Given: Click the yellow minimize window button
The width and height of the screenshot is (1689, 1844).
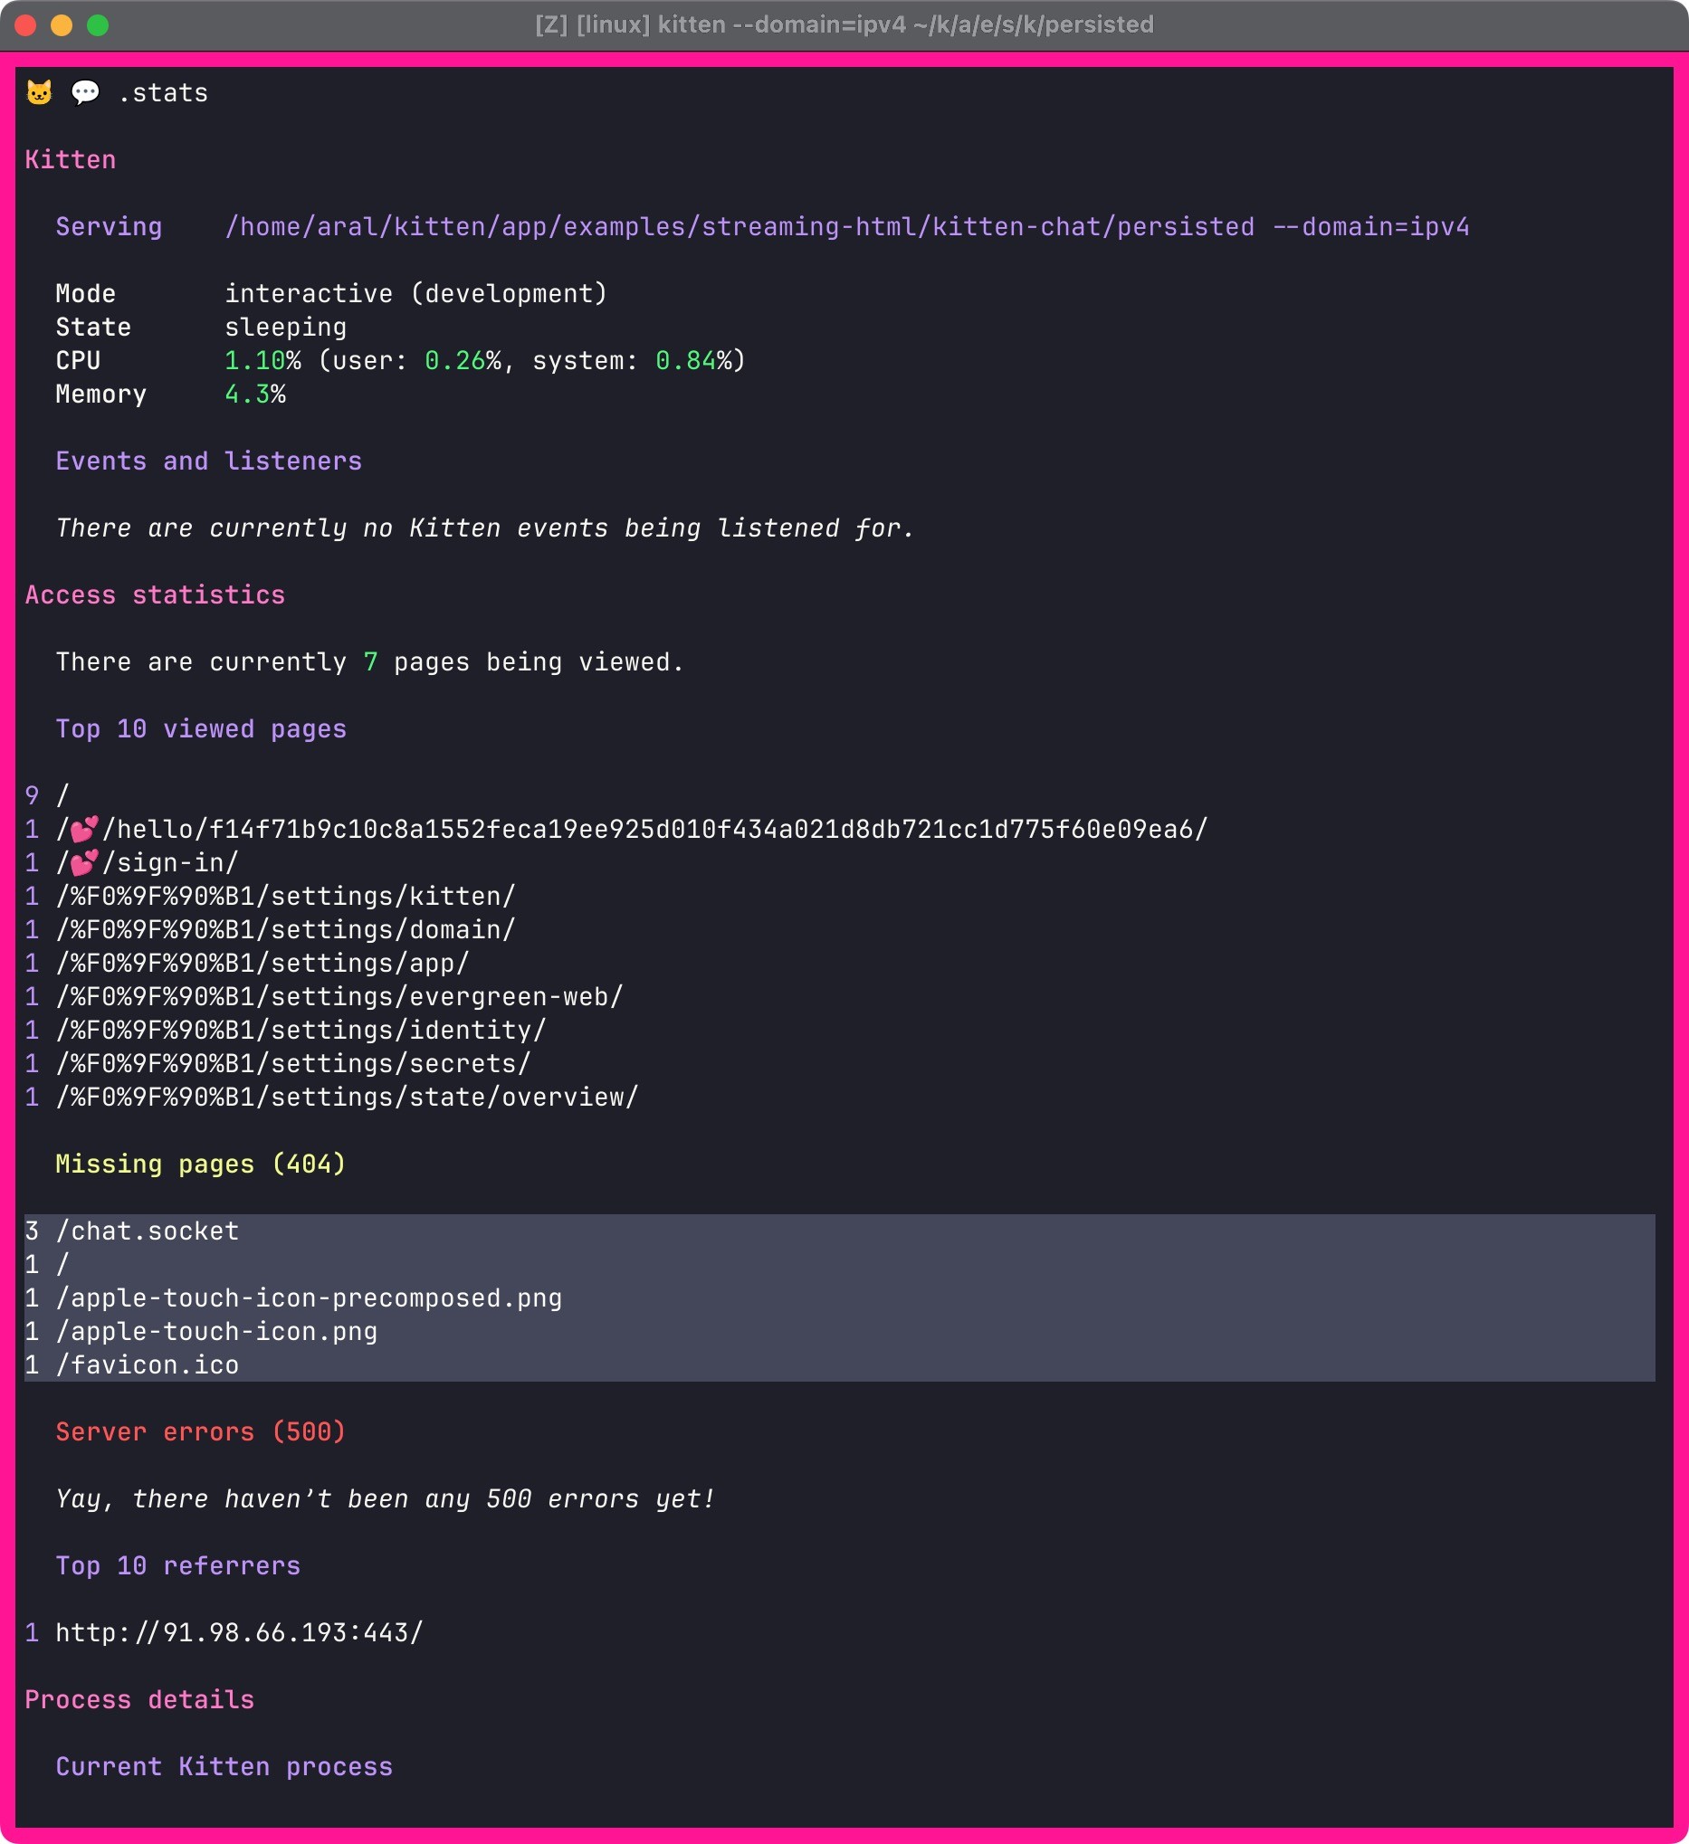Looking at the screenshot, I should (62, 24).
